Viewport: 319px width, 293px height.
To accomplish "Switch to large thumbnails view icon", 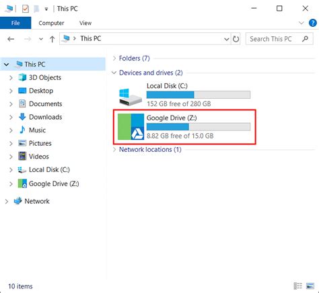I will pos(310,286).
